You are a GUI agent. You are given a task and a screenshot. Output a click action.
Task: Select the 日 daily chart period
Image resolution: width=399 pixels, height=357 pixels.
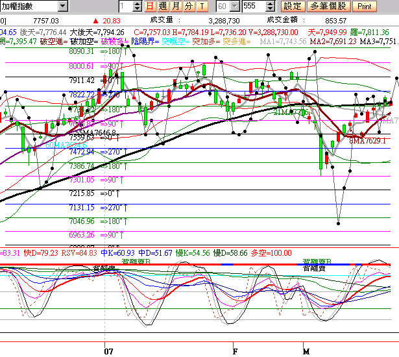point(151,6)
